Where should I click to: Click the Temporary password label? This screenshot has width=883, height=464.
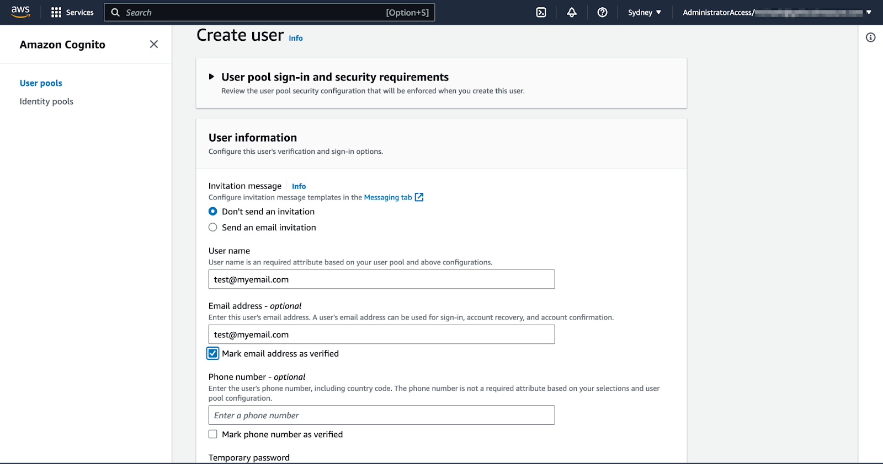pyautogui.click(x=249, y=457)
